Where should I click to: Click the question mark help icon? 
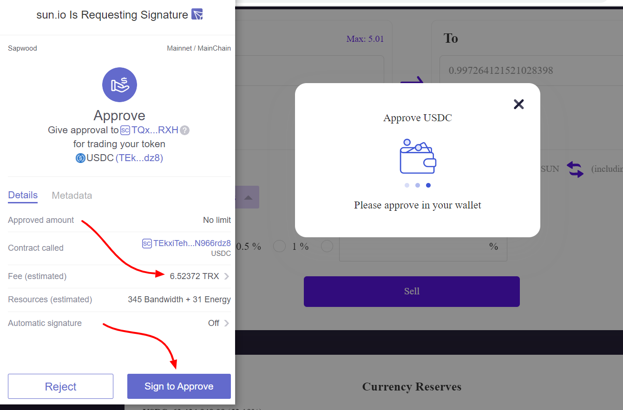point(185,130)
